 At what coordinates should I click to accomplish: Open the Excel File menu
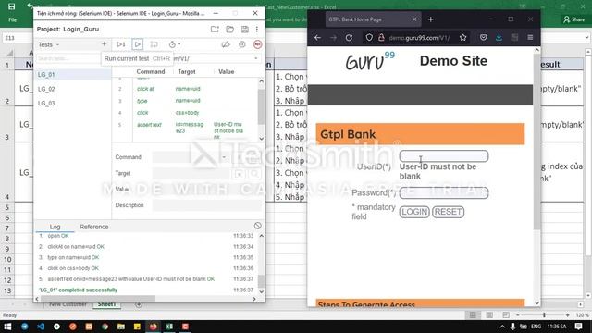click(12, 19)
